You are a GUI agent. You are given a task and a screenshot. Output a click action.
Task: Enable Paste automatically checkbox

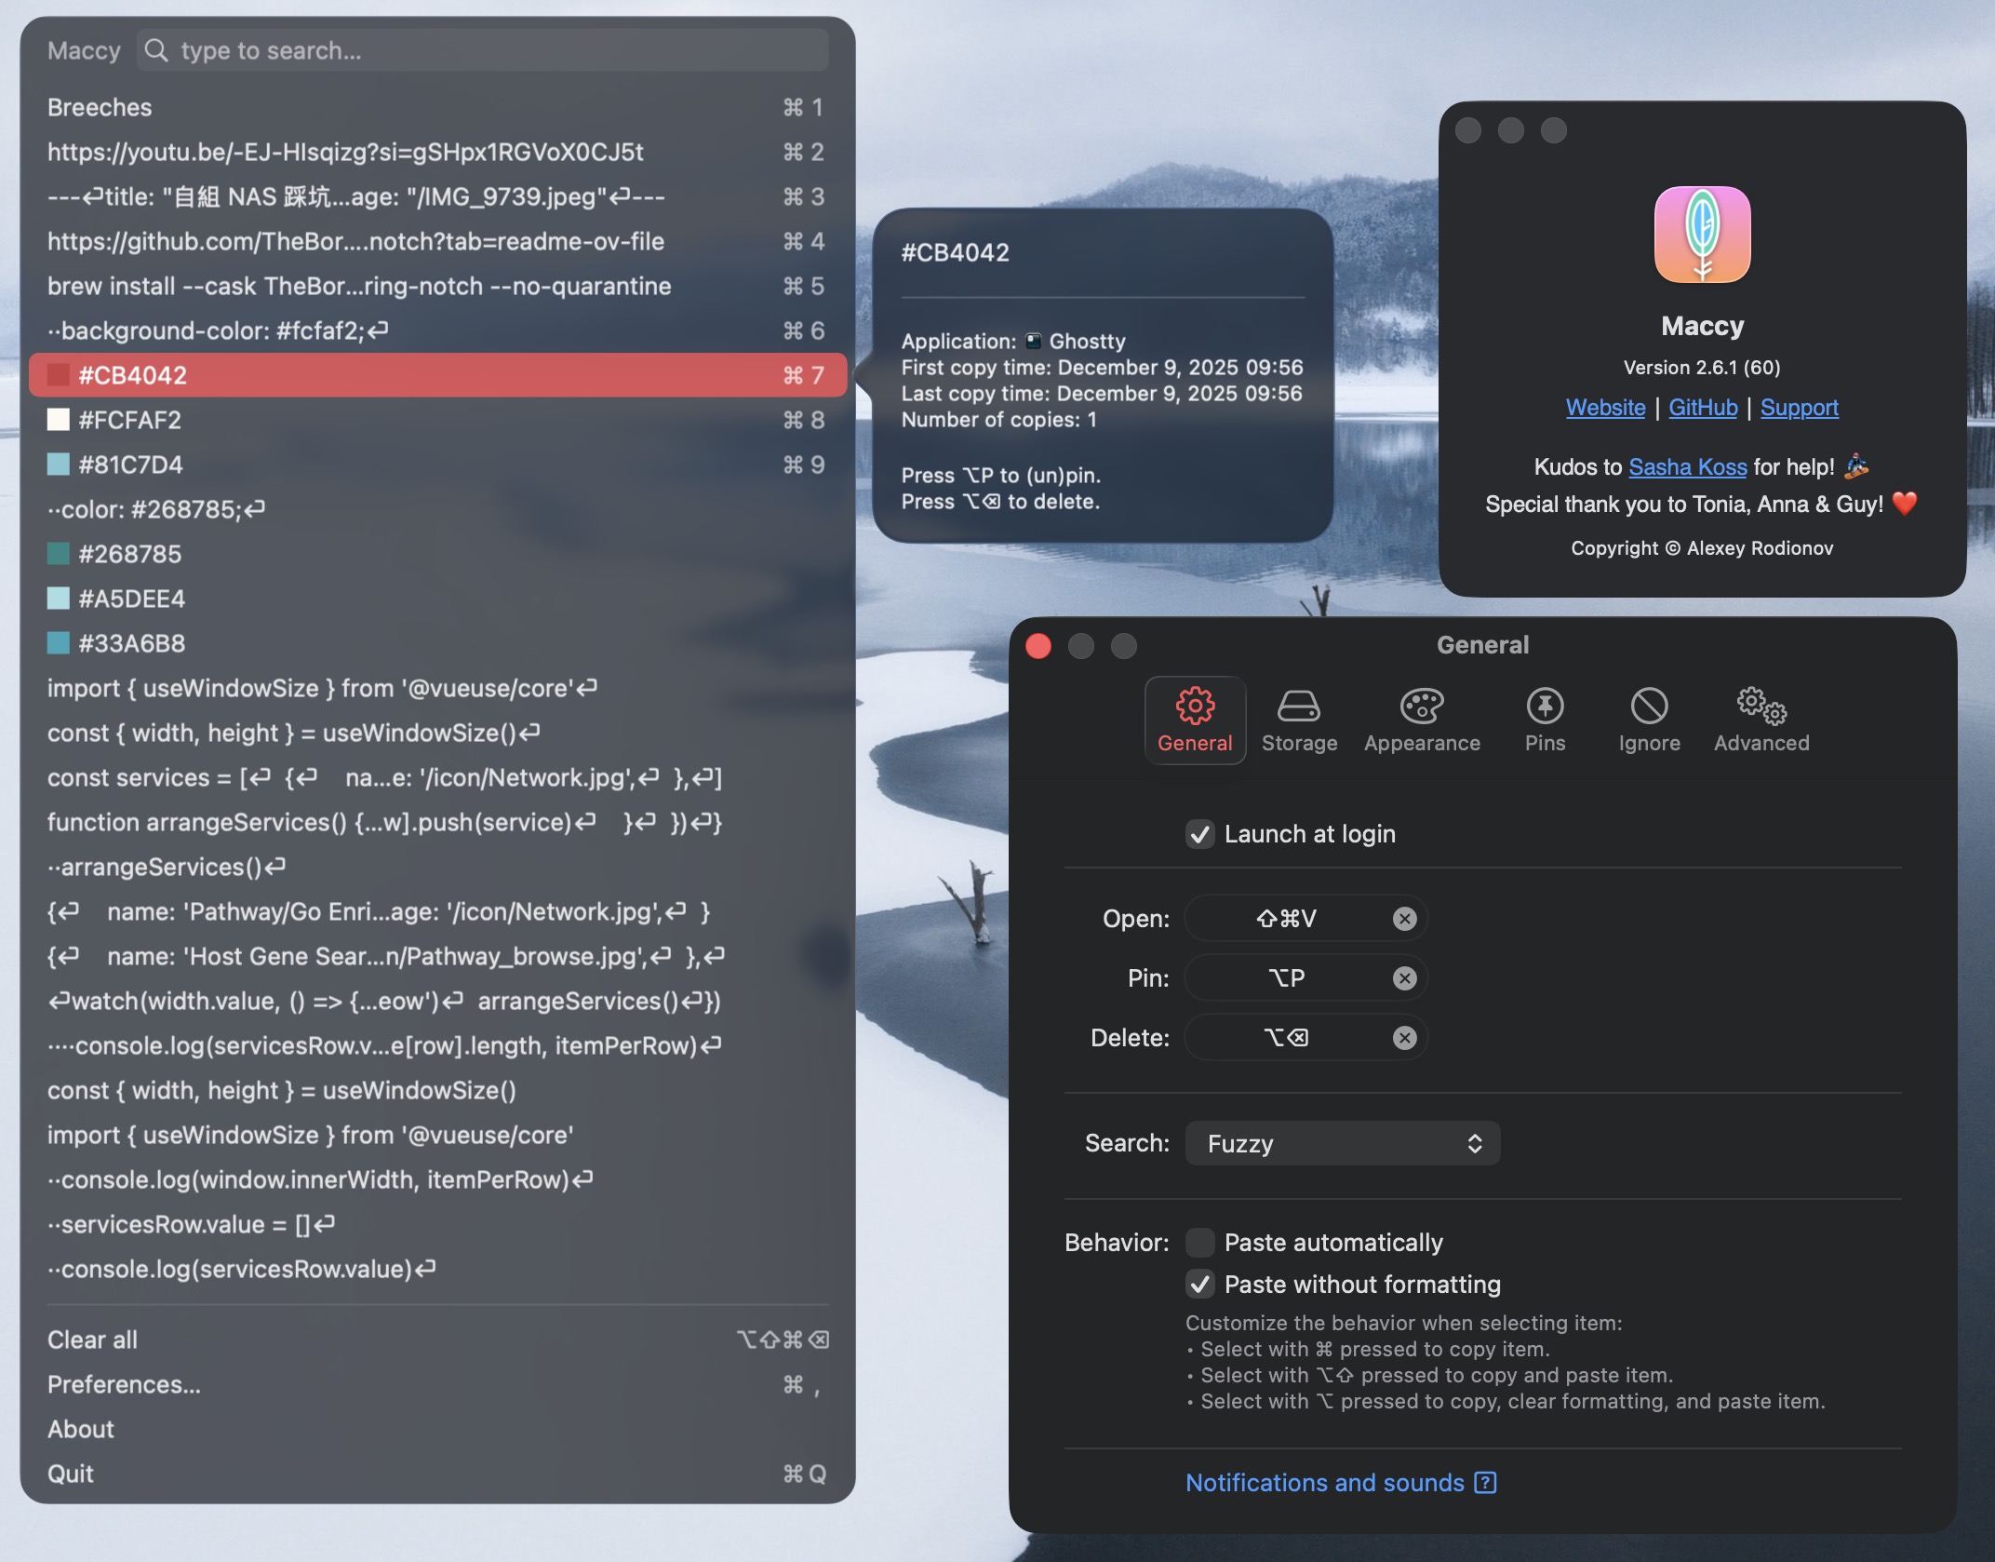pyautogui.click(x=1199, y=1243)
